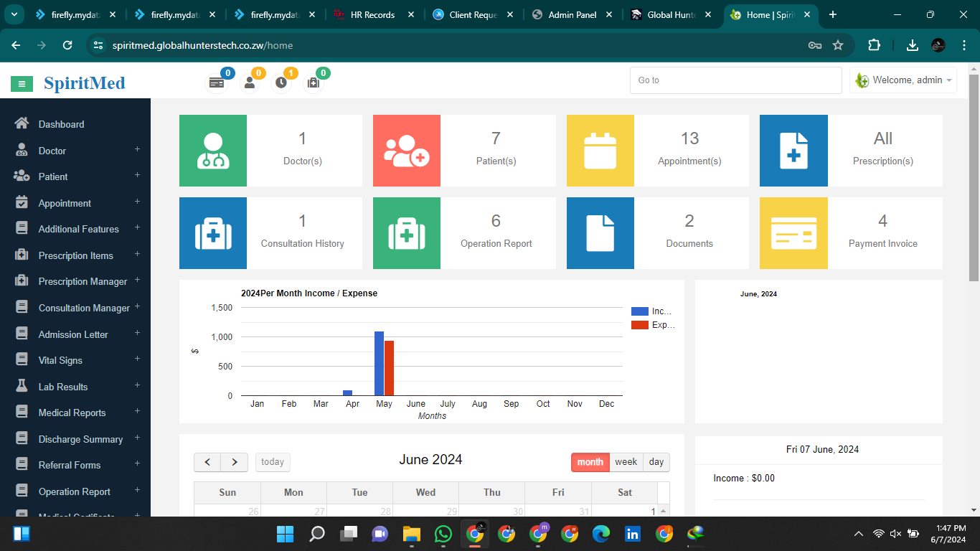Switch calendar to week view

coord(626,462)
